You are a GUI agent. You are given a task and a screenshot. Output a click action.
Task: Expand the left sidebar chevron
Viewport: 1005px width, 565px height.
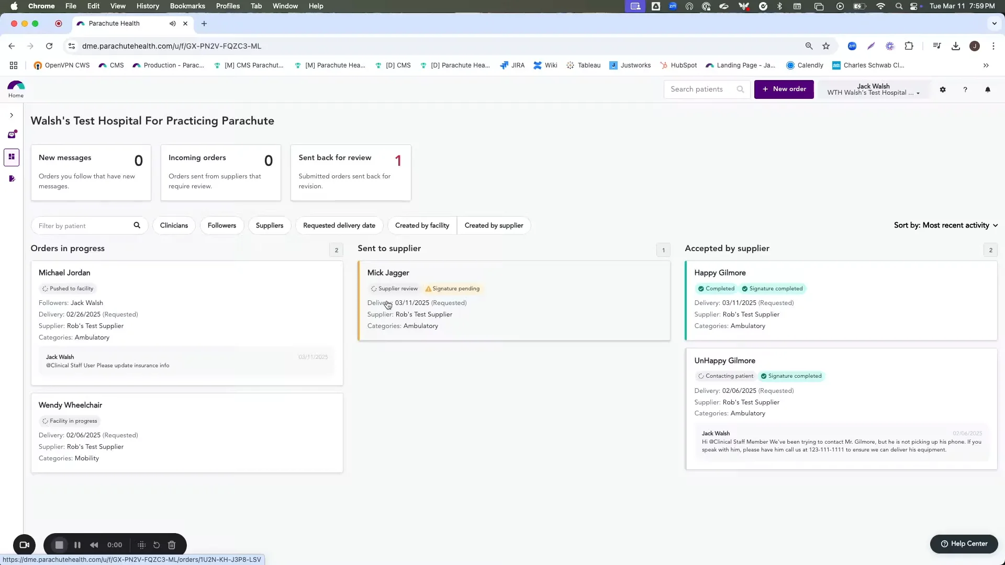pyautogui.click(x=12, y=115)
